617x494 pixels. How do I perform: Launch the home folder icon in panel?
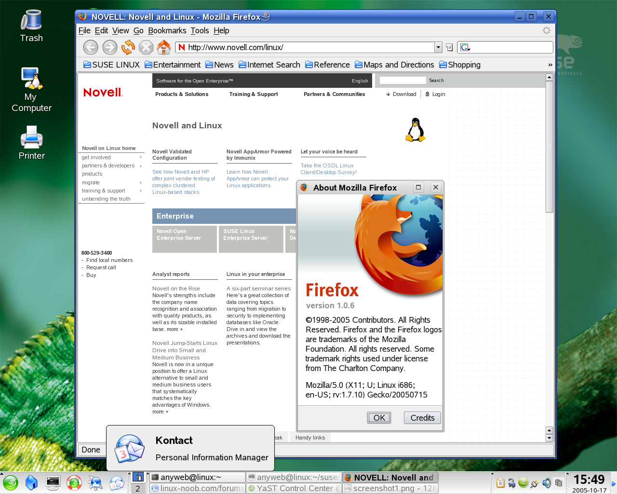pos(31,483)
